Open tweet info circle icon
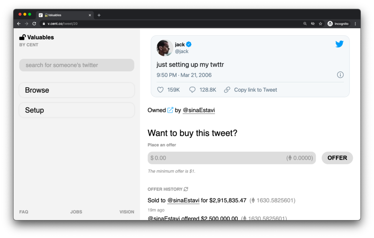374x238 pixels. (x=340, y=75)
